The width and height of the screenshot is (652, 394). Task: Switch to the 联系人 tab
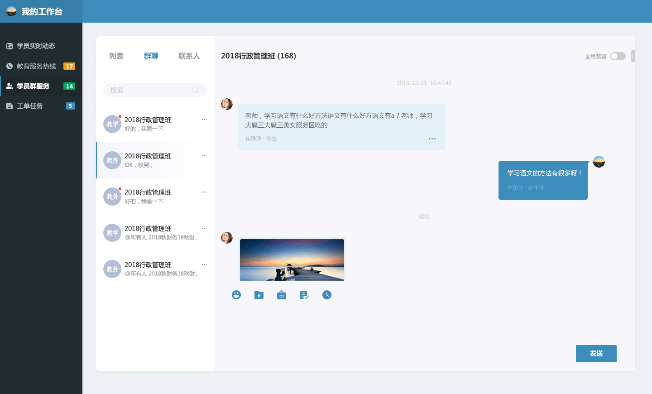[189, 56]
